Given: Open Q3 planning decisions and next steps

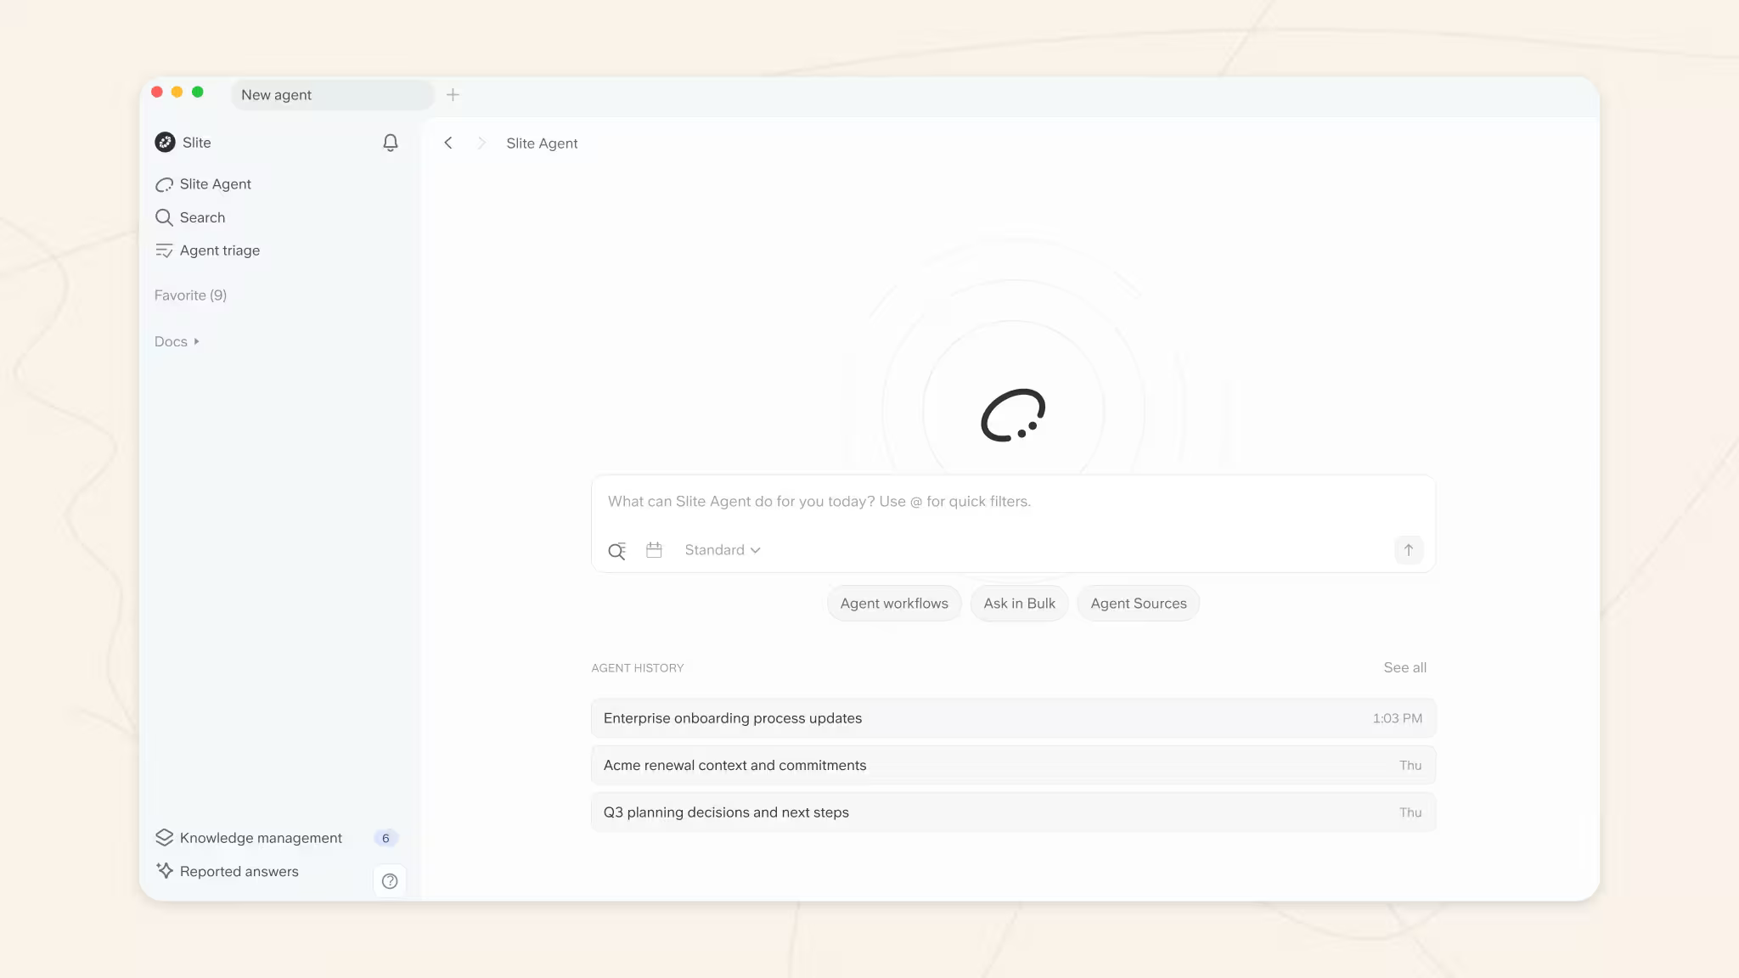Looking at the screenshot, I should [1013, 812].
